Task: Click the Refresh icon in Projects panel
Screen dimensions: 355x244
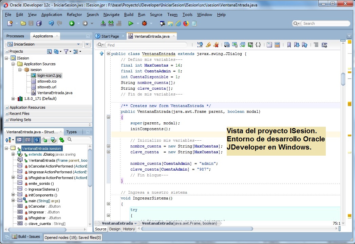Action: (x=56, y=51)
